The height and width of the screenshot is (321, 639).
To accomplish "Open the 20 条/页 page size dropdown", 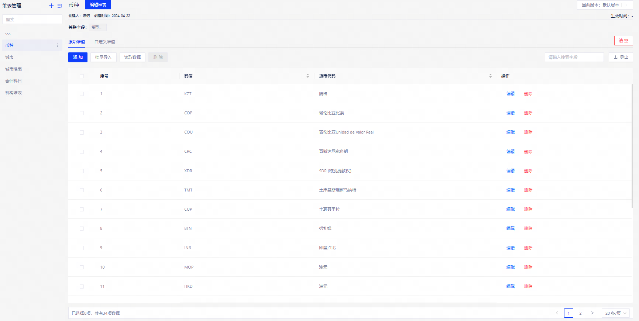I will coord(615,313).
